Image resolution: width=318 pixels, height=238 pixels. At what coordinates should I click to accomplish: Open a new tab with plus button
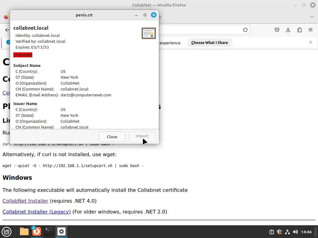pyautogui.click(x=160, y=17)
